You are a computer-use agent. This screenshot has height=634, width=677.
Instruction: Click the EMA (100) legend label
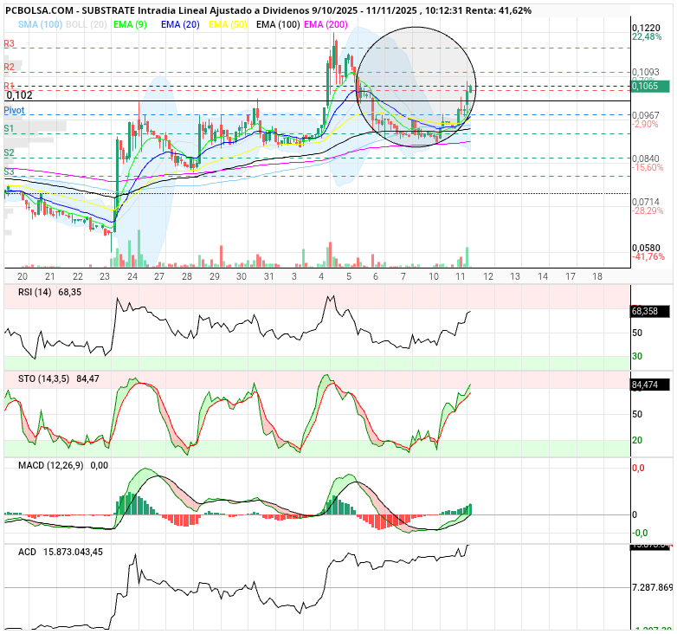click(x=278, y=24)
